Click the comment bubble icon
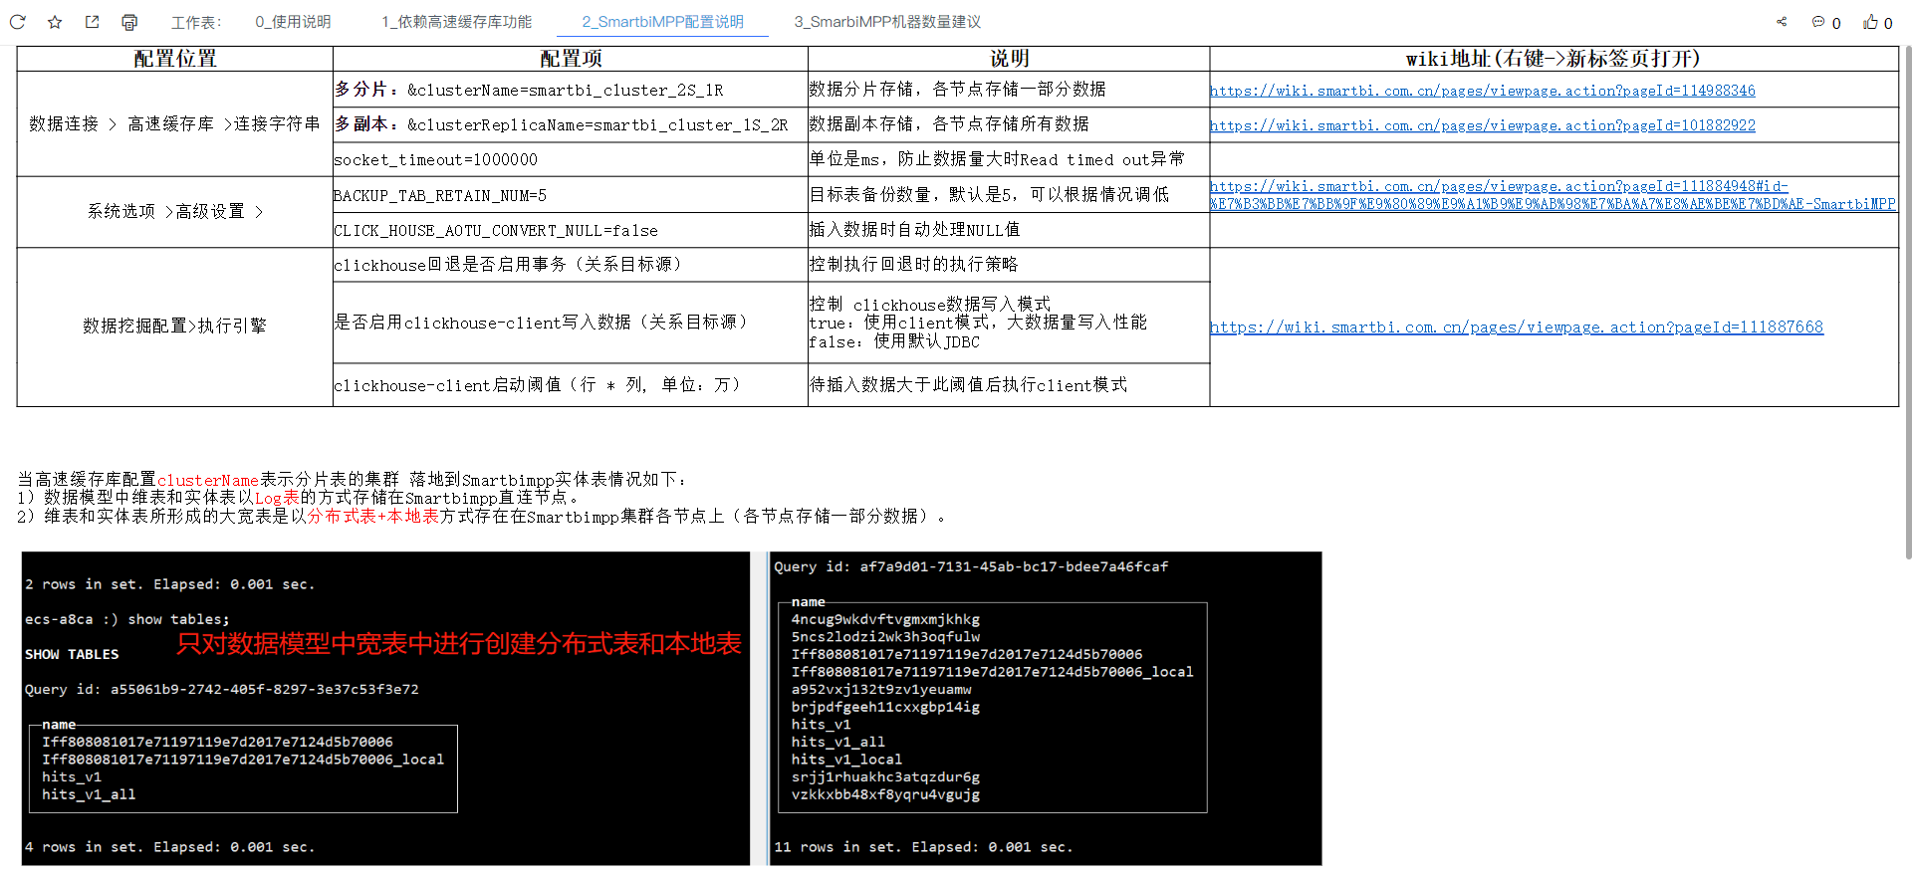Screen dimensions: 1912x876 point(1818,22)
